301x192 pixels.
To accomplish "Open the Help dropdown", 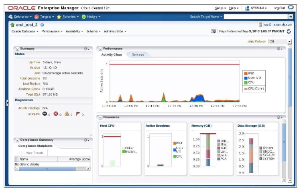I will 234,8.
